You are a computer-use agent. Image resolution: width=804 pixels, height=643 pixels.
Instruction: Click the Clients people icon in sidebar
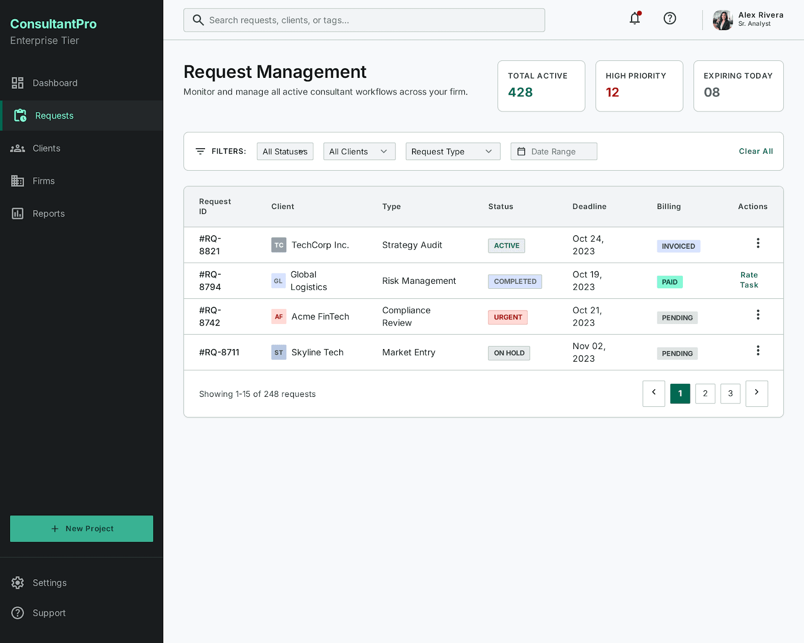(18, 148)
